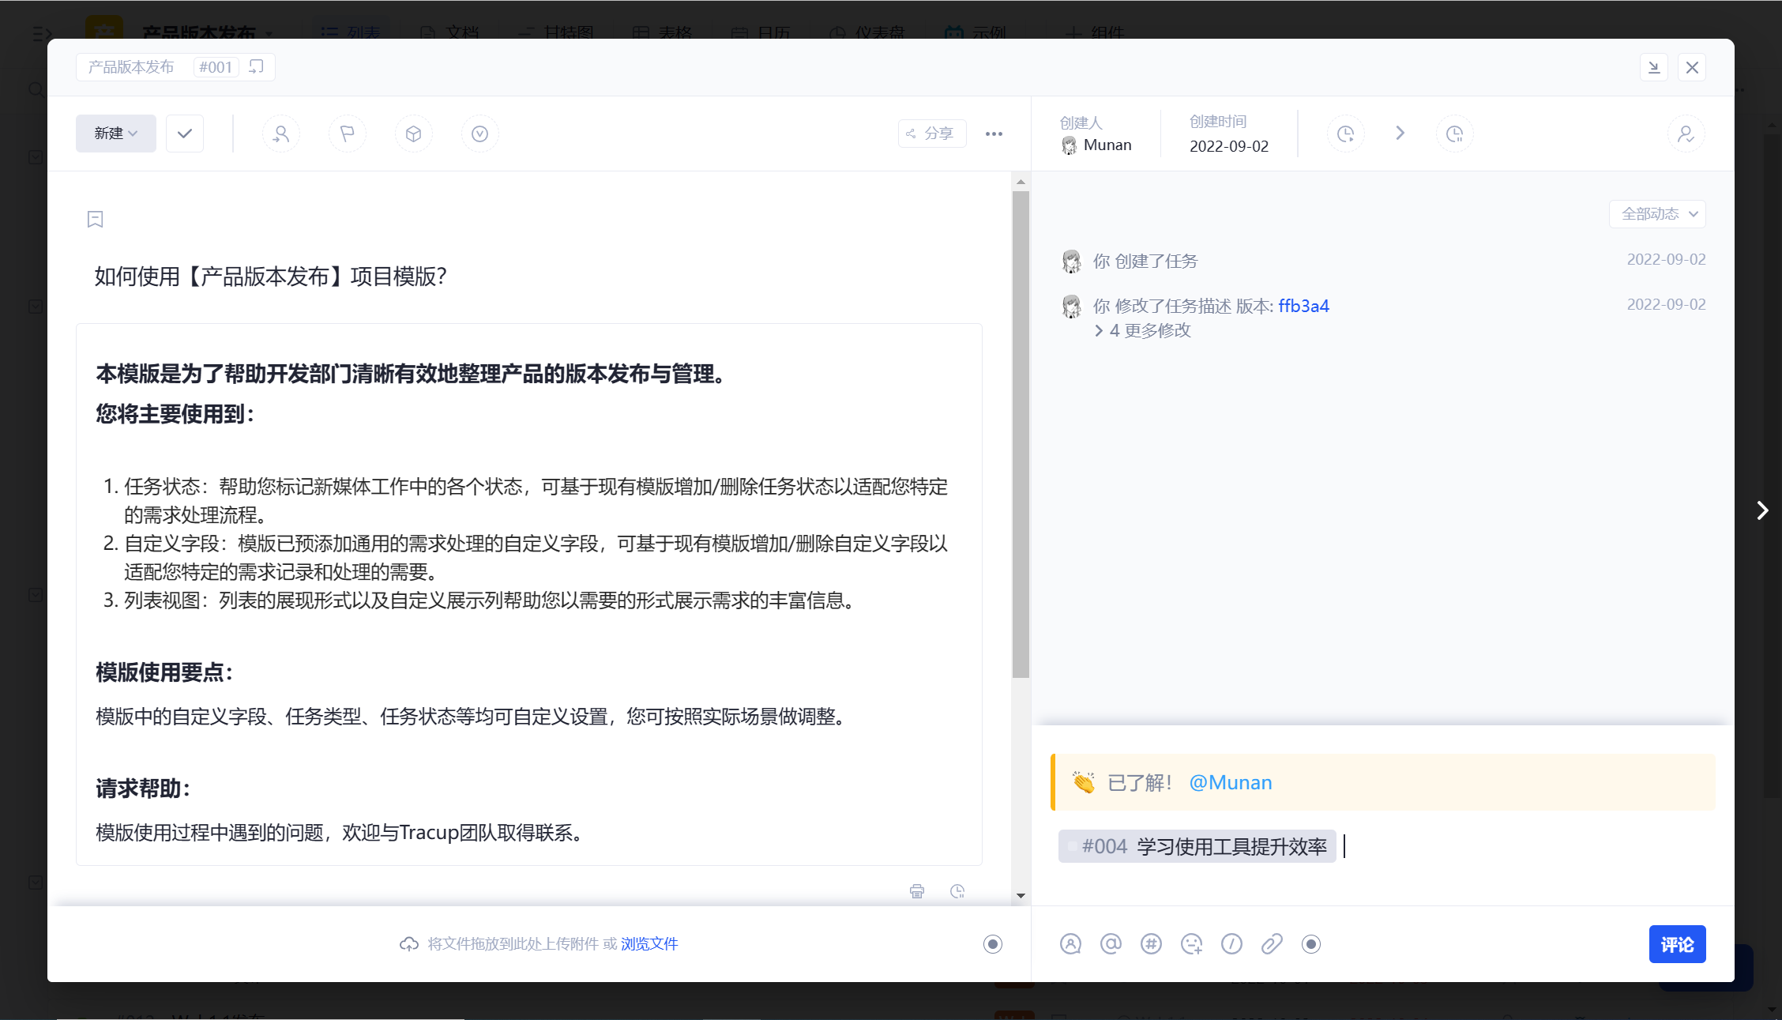The image size is (1782, 1020).
Task: Click the 分享 share button
Action: pyautogui.click(x=931, y=134)
